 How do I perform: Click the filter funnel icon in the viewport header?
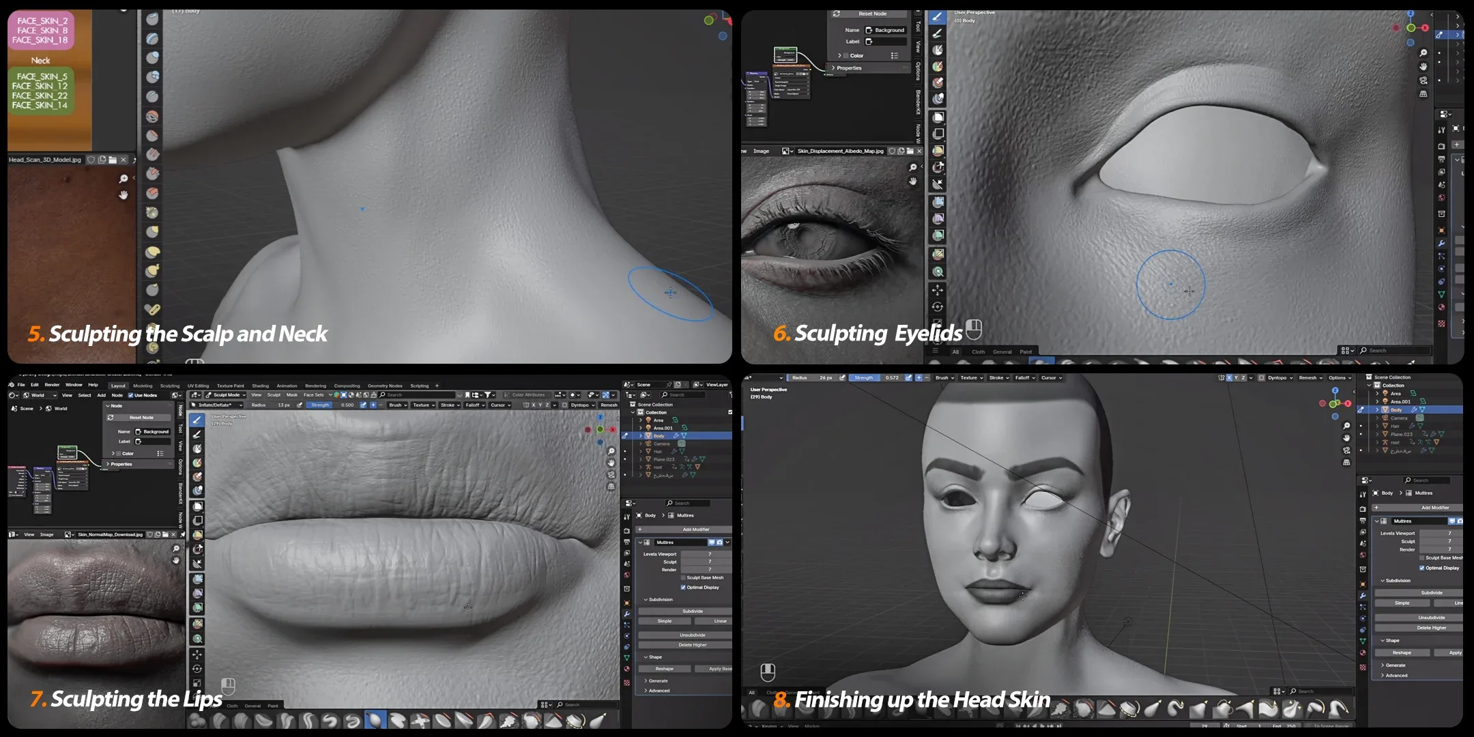click(489, 395)
